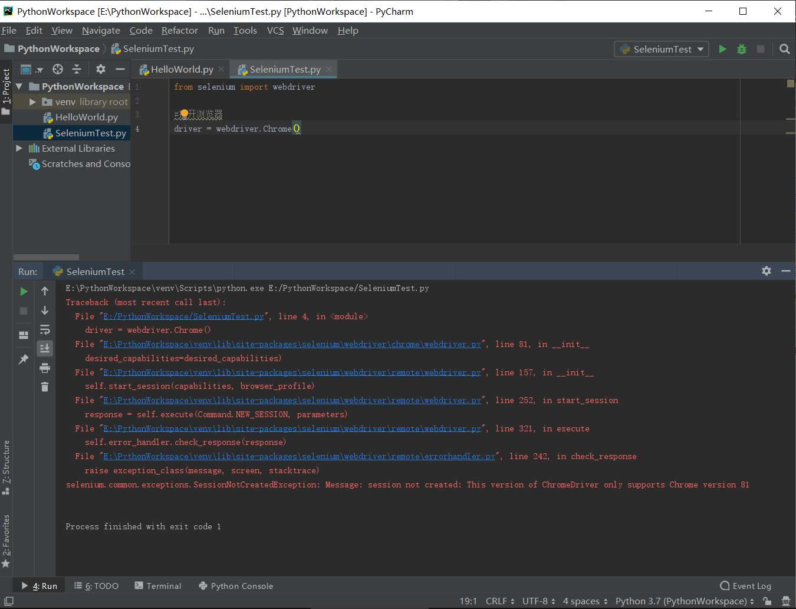Click the intention lightbulb in editor
The image size is (796, 609).
point(184,113)
